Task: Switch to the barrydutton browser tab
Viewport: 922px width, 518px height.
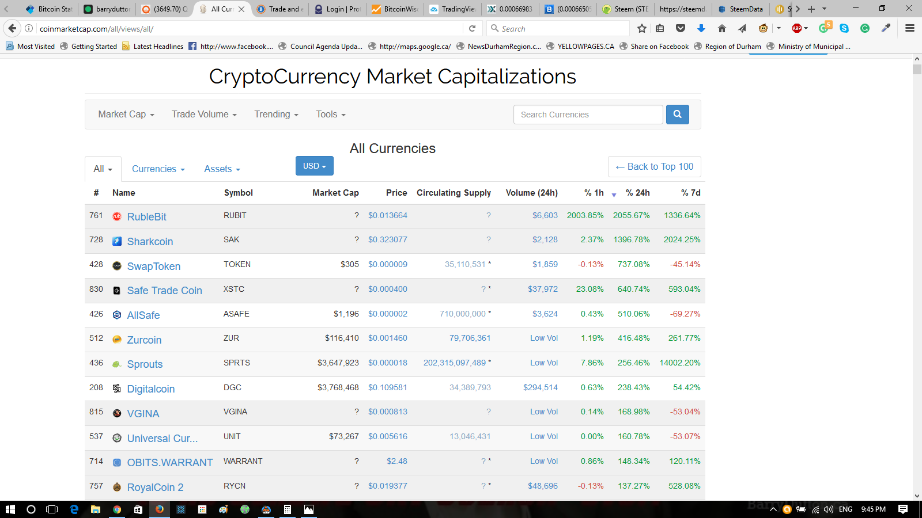Action: click(107, 9)
